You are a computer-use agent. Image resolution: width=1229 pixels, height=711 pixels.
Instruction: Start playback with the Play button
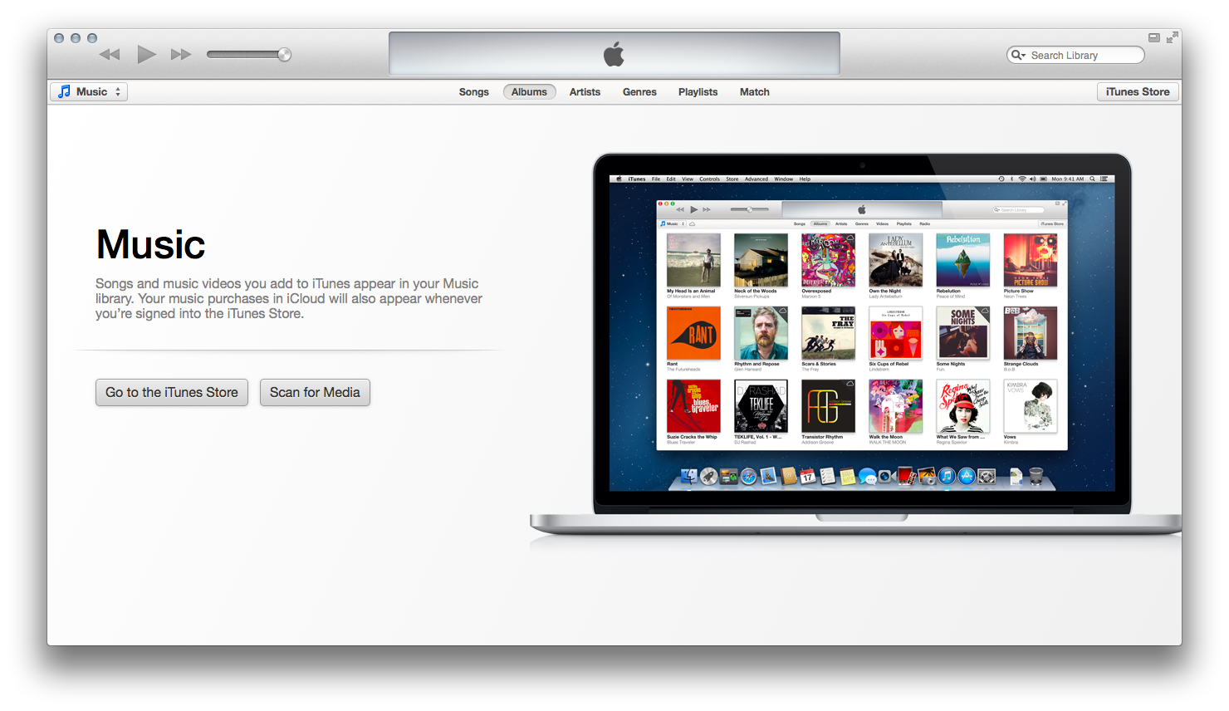pos(146,55)
